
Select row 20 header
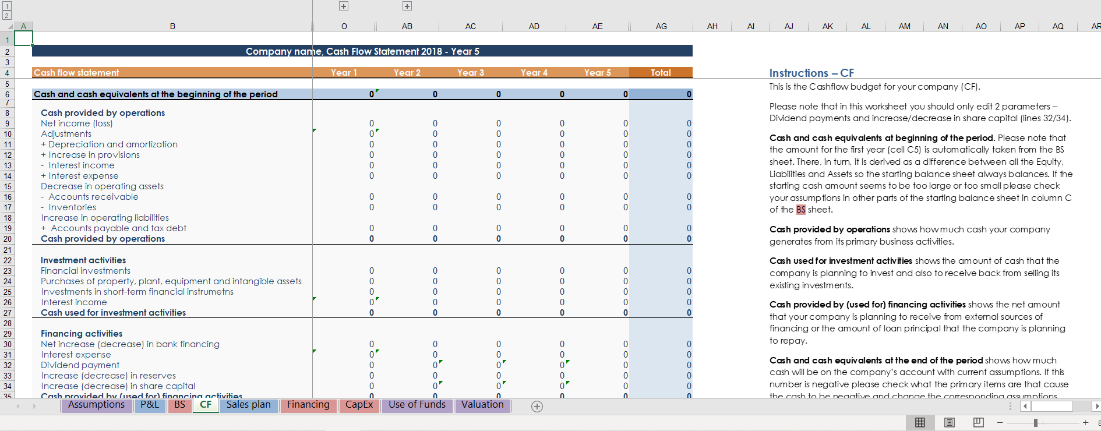click(8, 239)
